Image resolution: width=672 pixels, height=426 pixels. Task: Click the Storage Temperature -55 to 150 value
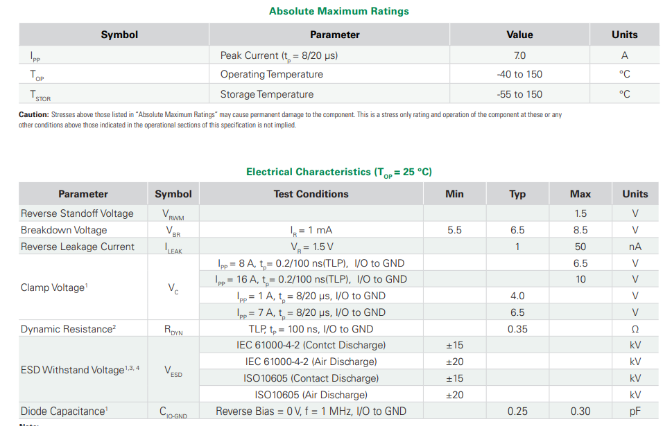coord(519,94)
